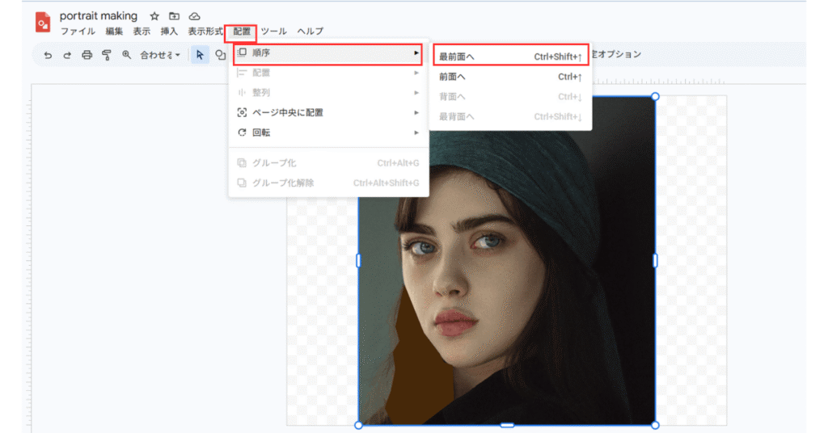Click the bottom-right corner resize handle
This screenshot has width=828, height=433.
(x=655, y=425)
